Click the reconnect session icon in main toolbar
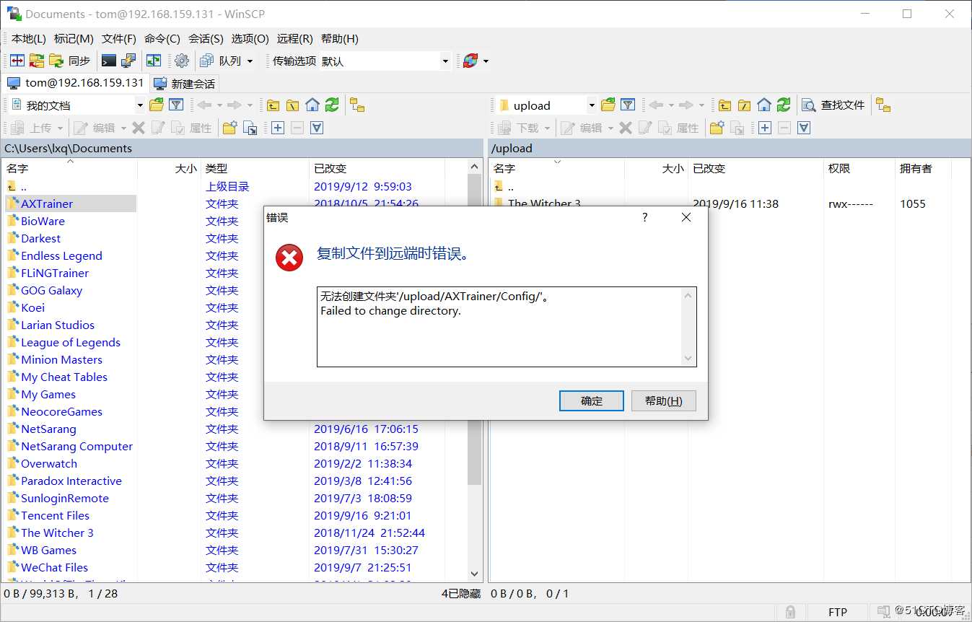Image resolution: width=972 pixels, height=622 pixels. click(470, 61)
